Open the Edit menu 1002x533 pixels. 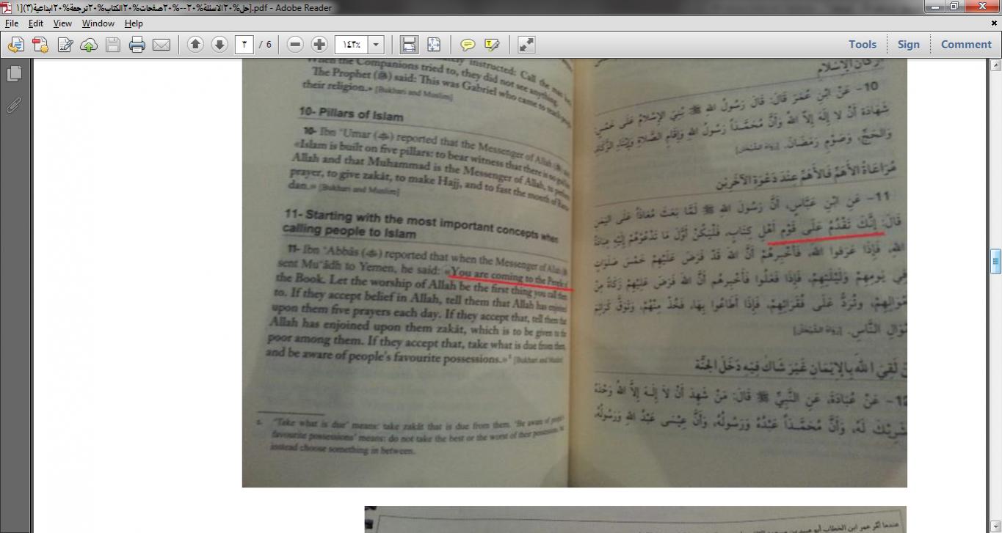pos(36,23)
